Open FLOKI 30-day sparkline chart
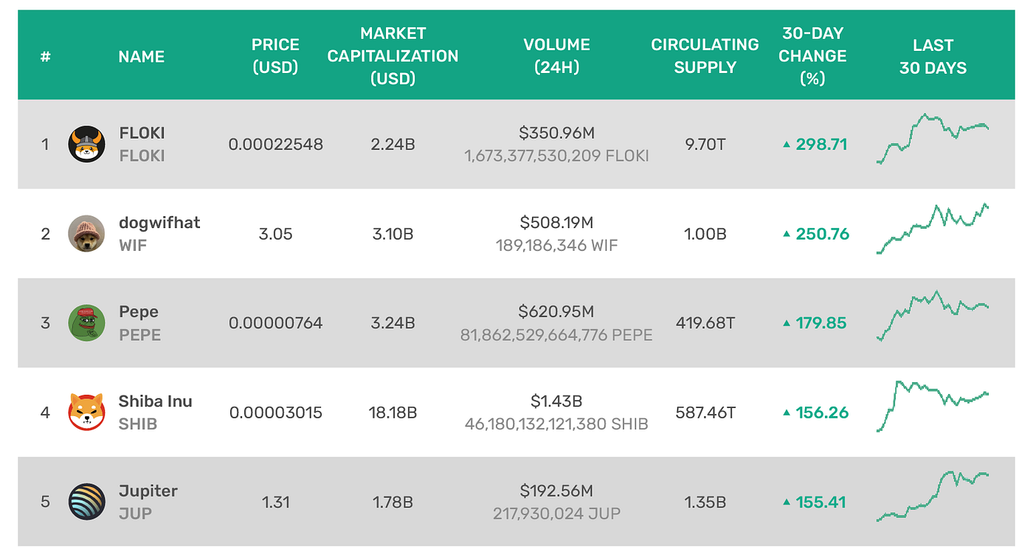 click(x=933, y=139)
